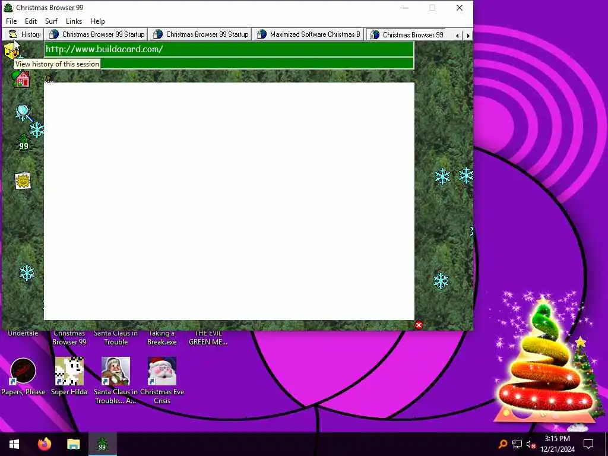Screen dimensions: 608x456
Task: Click the Santa Claus in Trouble desktop label
Action: (116, 337)
